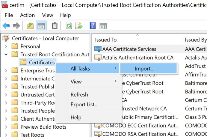The image size is (207, 137).
Task: Click the Paste clipboard toolbar icon
Action: tap(55, 26)
